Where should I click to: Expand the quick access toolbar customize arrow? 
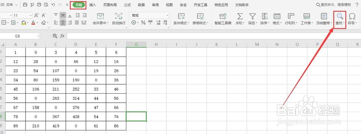[x=67, y=5]
